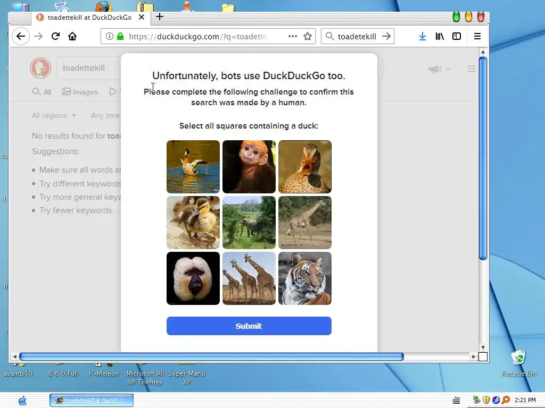Select the orange baby monkey image
545x408 pixels.
point(249,167)
